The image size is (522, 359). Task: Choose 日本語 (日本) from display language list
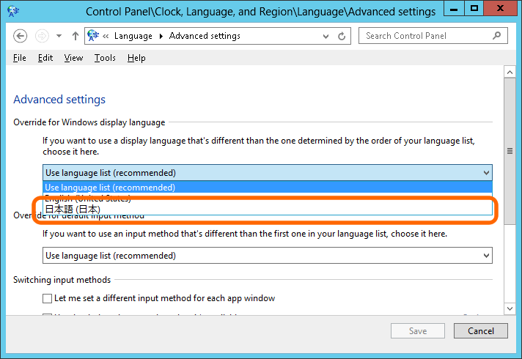click(x=268, y=210)
